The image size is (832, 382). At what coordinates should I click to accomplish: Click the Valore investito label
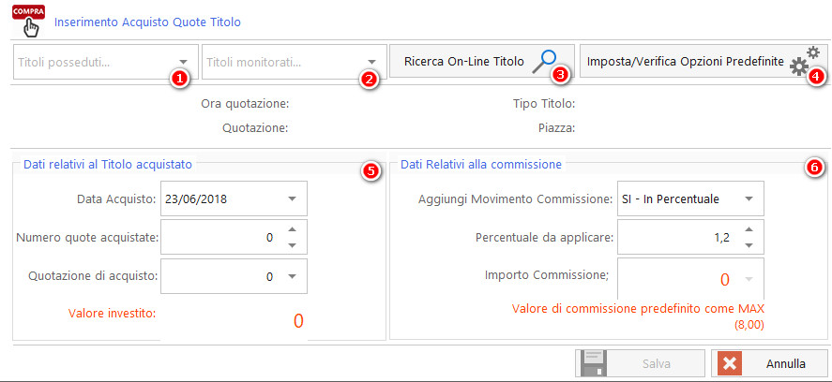coord(112,313)
